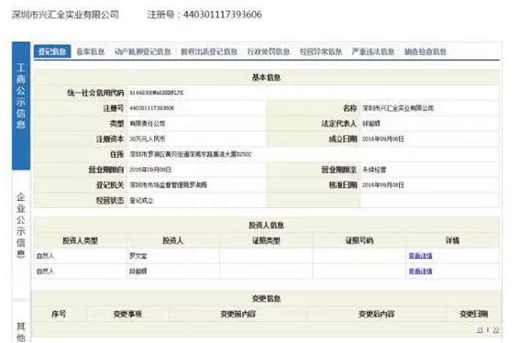The width and height of the screenshot is (520, 343).
Task: Click the 经营状态 value 登记成立
Action: 141,200
